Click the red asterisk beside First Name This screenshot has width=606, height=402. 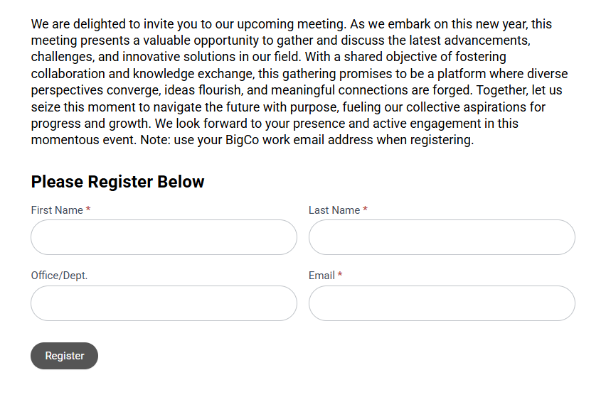coord(88,209)
